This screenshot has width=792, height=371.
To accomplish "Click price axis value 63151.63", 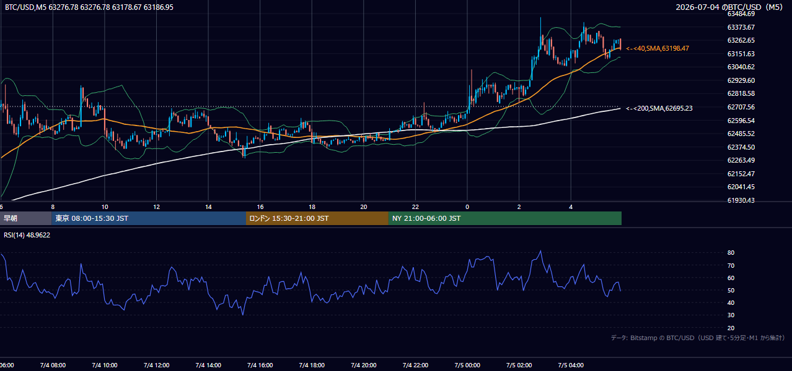I will tap(741, 54).
